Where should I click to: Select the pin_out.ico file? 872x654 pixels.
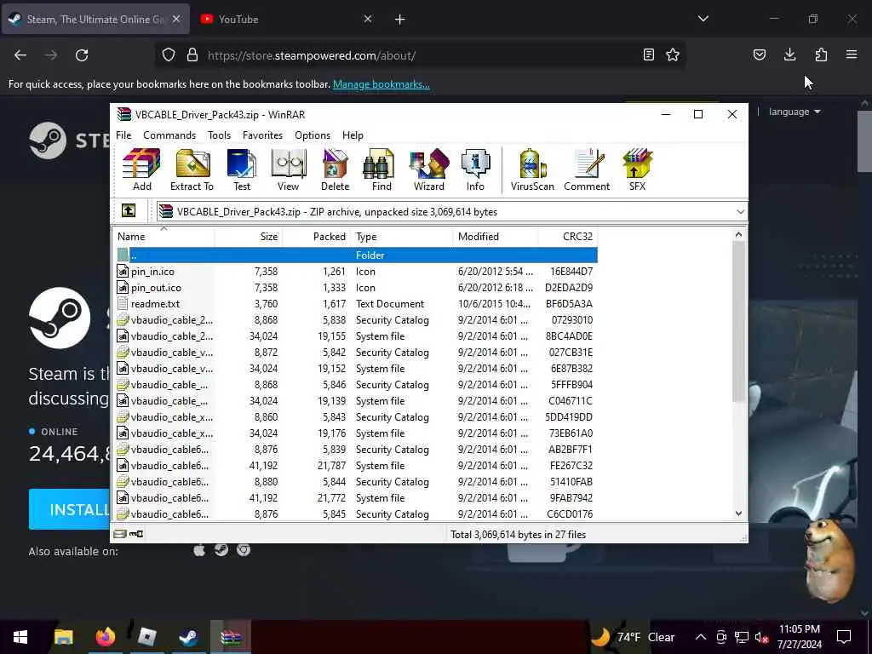tap(356, 288)
